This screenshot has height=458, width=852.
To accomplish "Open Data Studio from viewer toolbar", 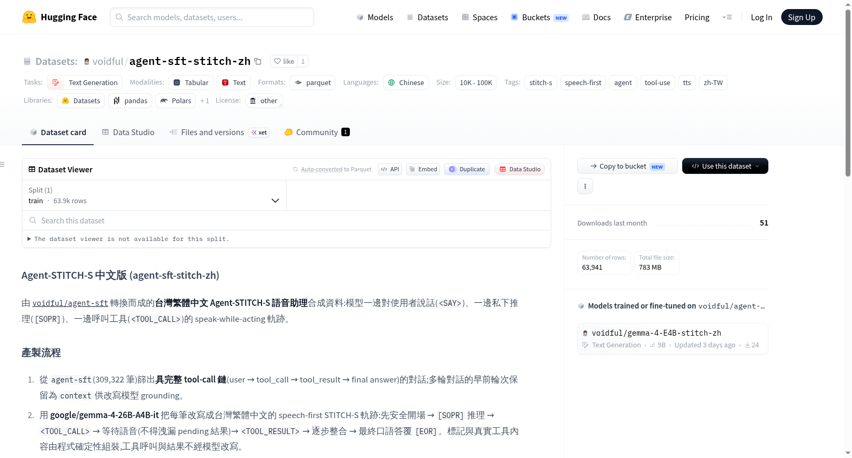I will (520, 169).
